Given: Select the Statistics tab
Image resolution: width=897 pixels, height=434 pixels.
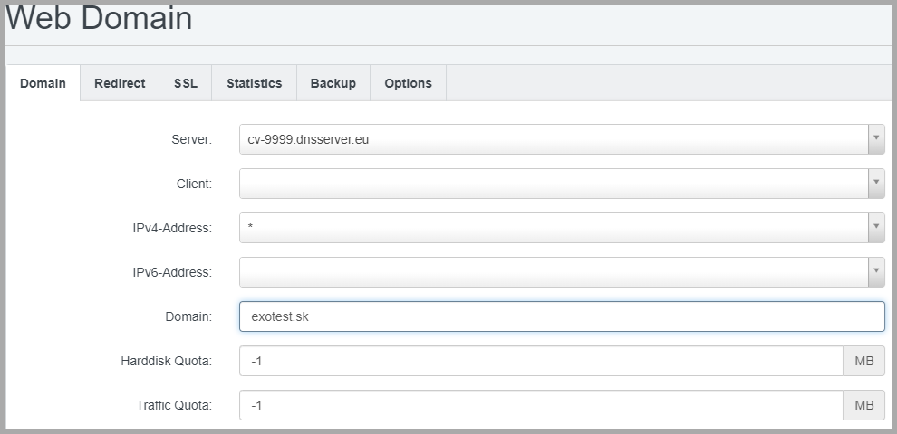Looking at the screenshot, I should (254, 83).
